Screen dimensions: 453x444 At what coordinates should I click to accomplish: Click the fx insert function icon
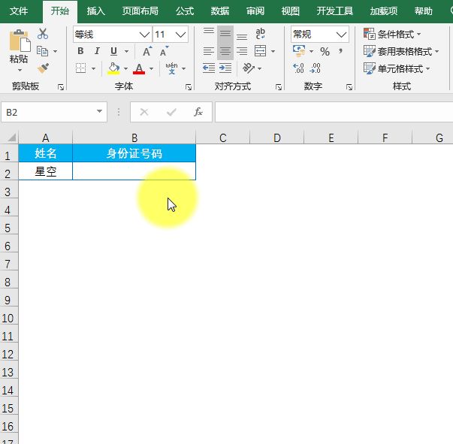coord(198,112)
